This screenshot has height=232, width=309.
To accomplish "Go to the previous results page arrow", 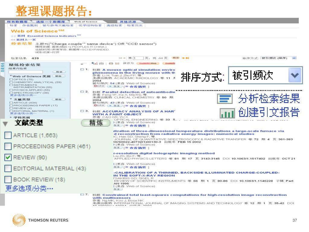I will [x=124, y=58].
